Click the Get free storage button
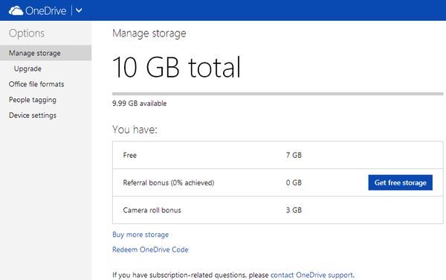Viewport: 446px width, 280px height. tap(400, 182)
